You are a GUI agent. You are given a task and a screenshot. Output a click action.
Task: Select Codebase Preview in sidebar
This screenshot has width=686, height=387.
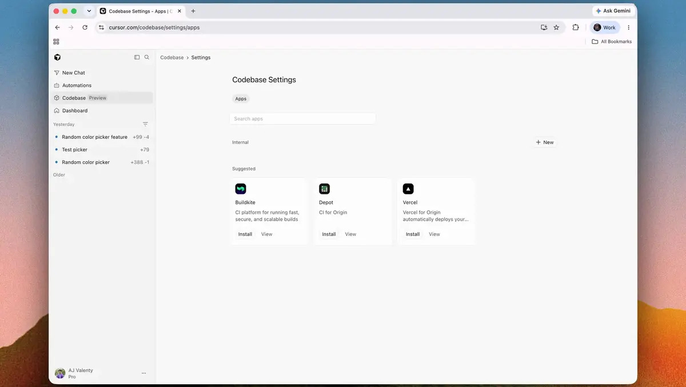pos(101,98)
